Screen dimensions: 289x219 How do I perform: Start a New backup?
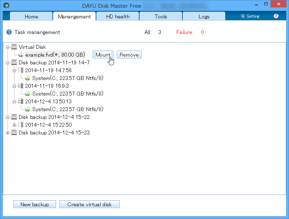[35, 204]
